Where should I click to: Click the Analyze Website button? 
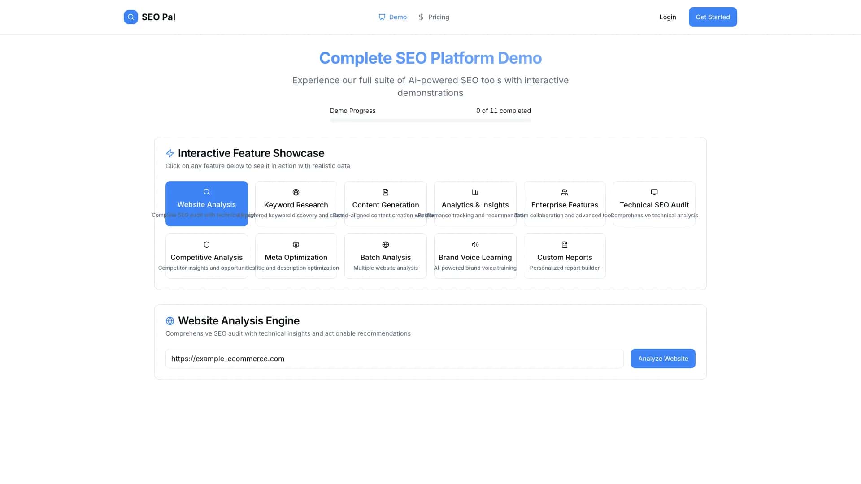click(x=663, y=358)
